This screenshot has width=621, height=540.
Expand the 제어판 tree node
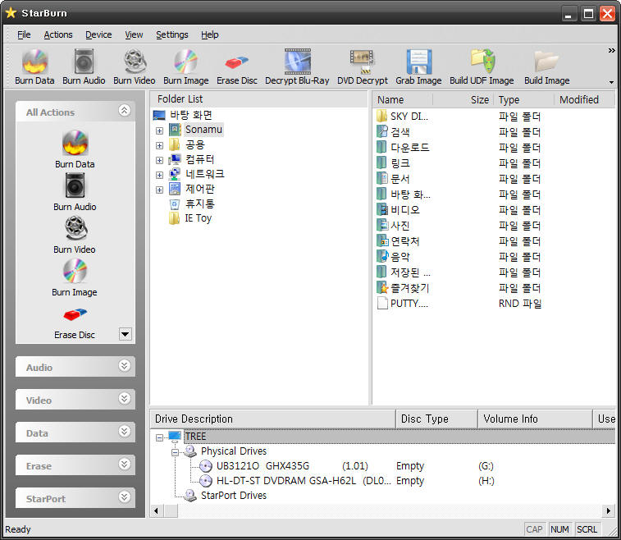coord(159,190)
